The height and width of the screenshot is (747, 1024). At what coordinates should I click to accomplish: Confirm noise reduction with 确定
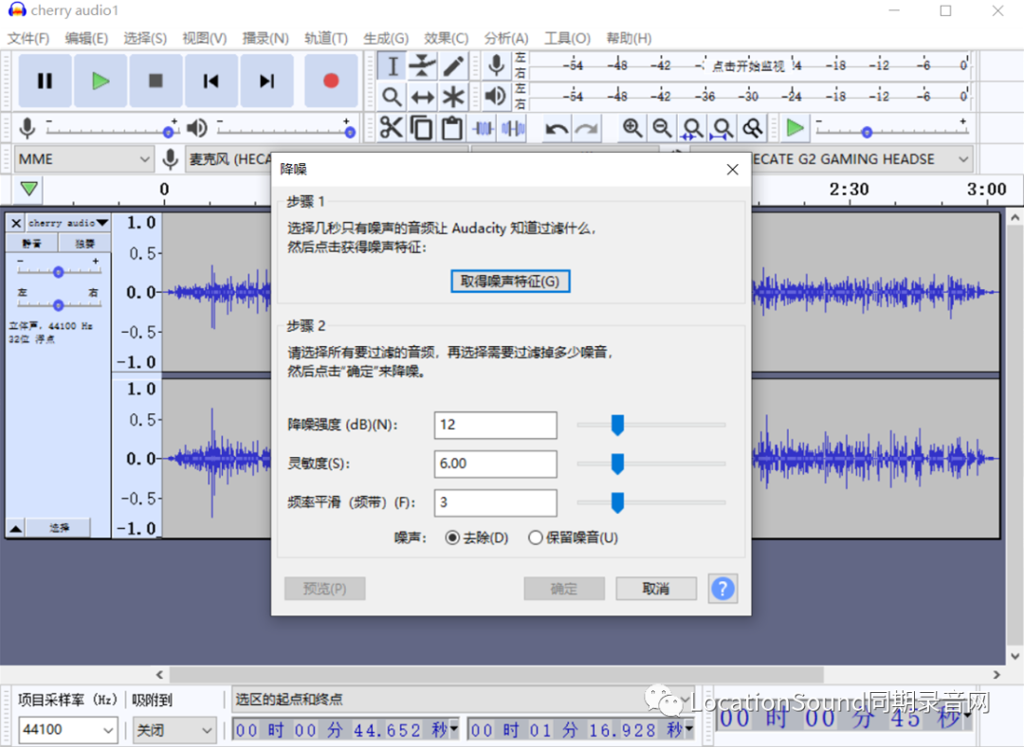pyautogui.click(x=563, y=589)
